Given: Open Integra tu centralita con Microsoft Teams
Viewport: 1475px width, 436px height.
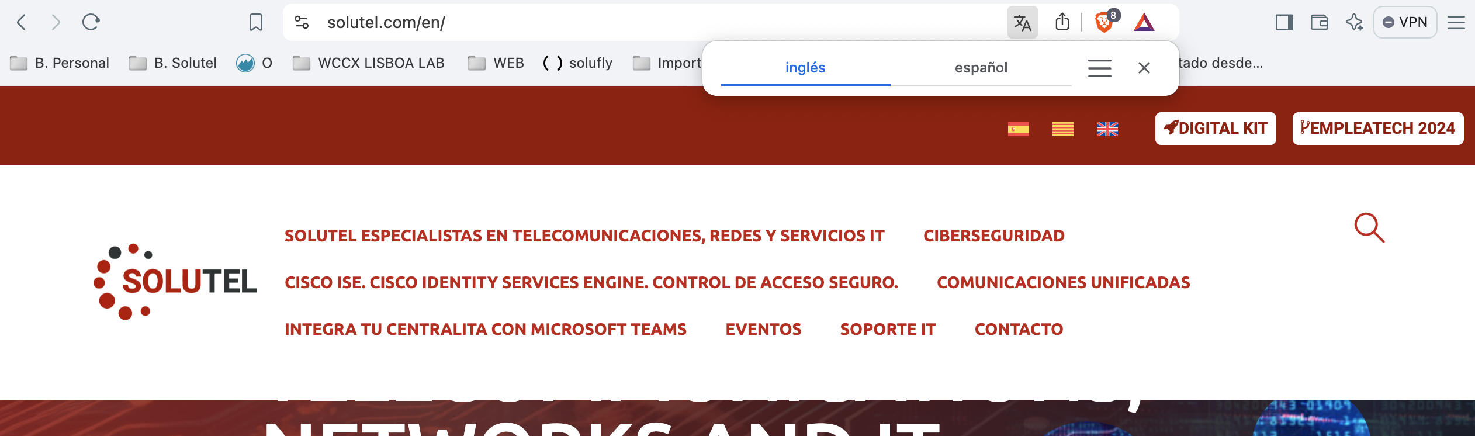Looking at the screenshot, I should click(x=486, y=330).
